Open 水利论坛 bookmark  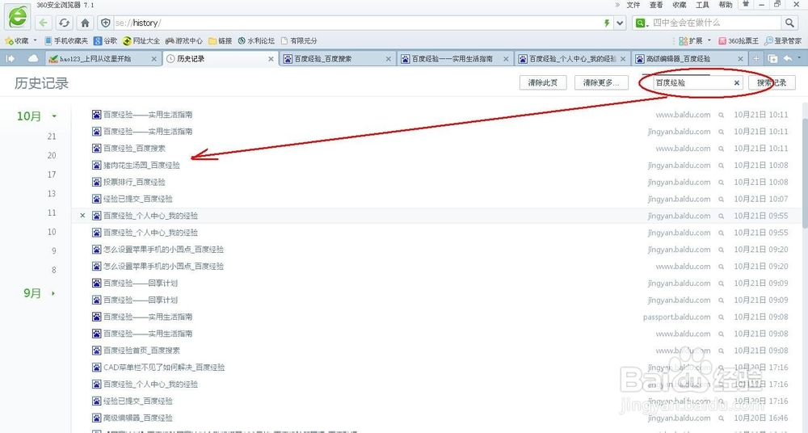point(256,40)
